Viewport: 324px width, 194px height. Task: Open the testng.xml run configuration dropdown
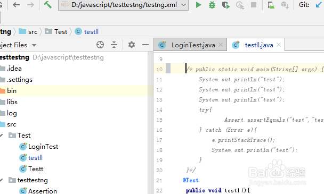(x=123, y=5)
